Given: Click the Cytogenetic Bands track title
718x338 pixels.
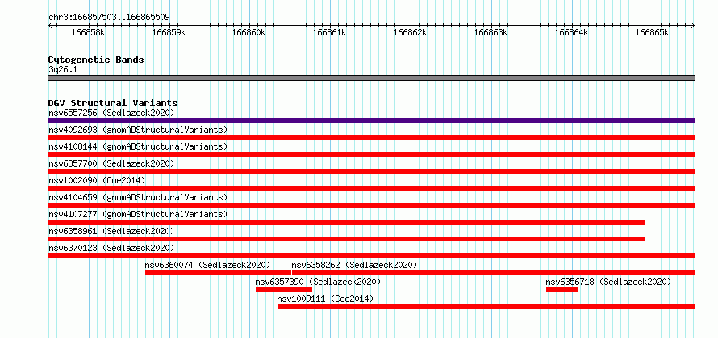Looking at the screenshot, I should click(96, 60).
